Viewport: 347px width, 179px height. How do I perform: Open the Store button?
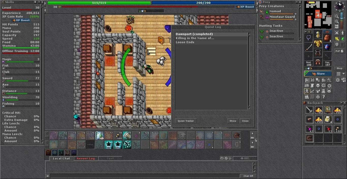point(318,74)
